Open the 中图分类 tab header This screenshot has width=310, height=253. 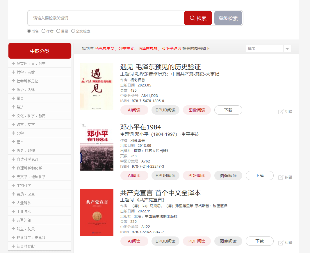40,51
